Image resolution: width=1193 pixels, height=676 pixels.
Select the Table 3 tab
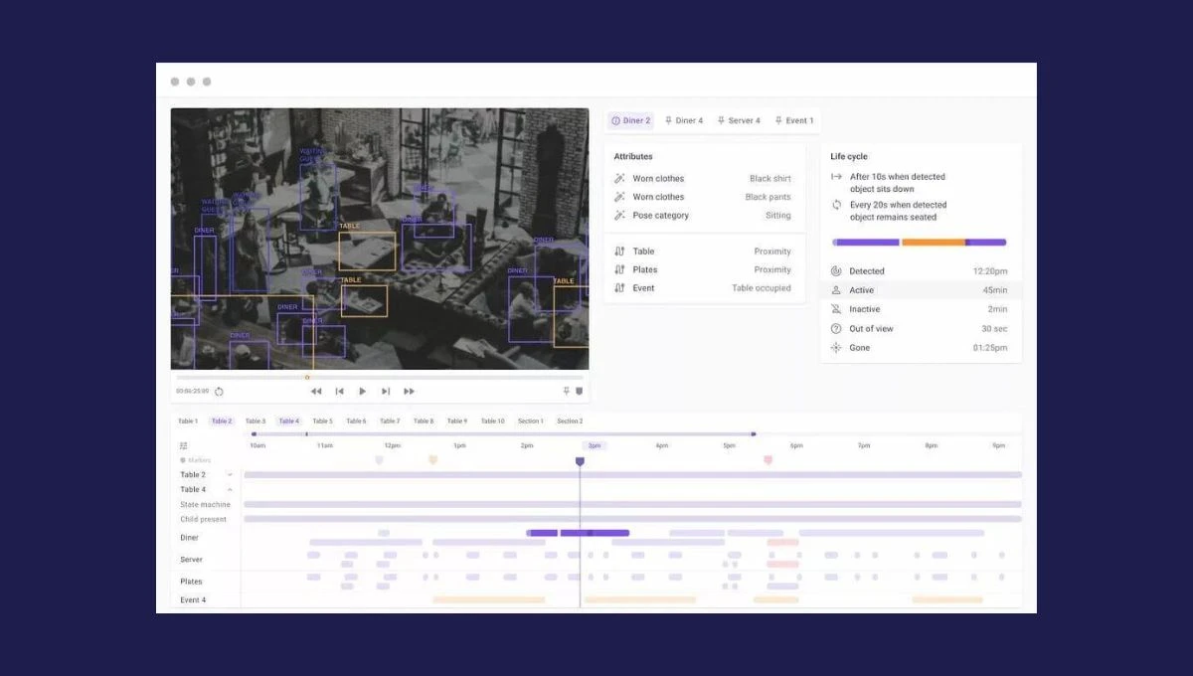coord(256,422)
